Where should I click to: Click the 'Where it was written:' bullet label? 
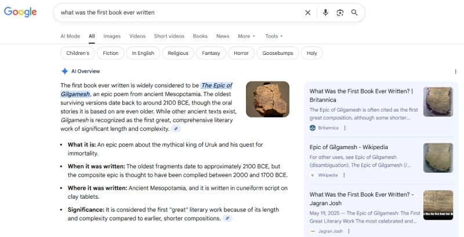click(x=97, y=188)
